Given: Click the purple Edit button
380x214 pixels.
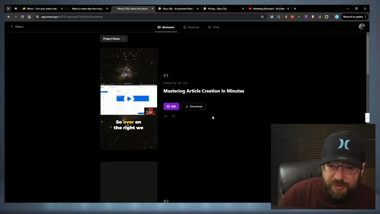Looking at the screenshot, I should 171,106.
